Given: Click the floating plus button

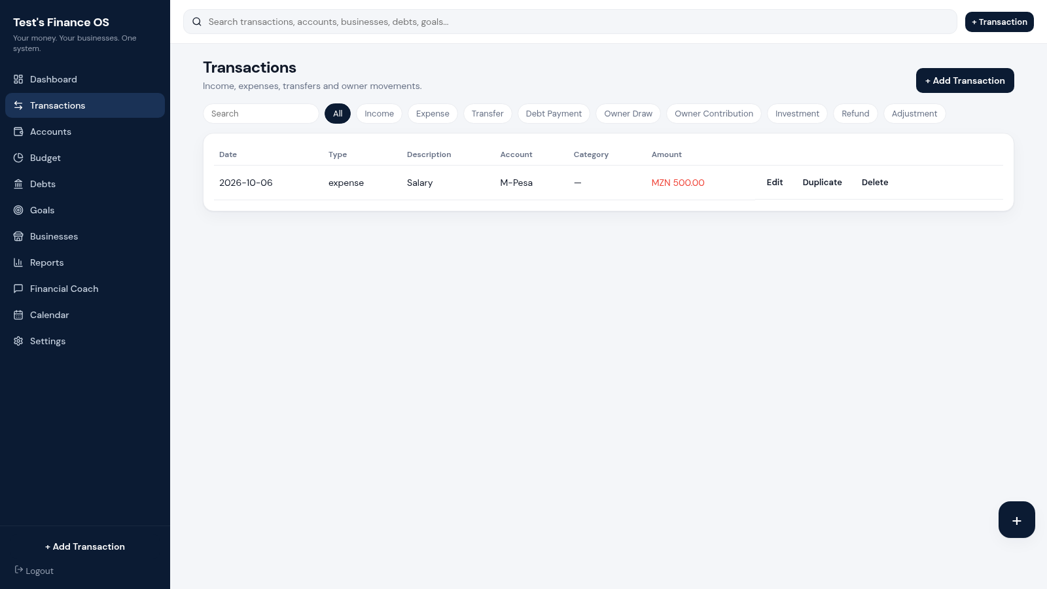Looking at the screenshot, I should tap(1016, 520).
